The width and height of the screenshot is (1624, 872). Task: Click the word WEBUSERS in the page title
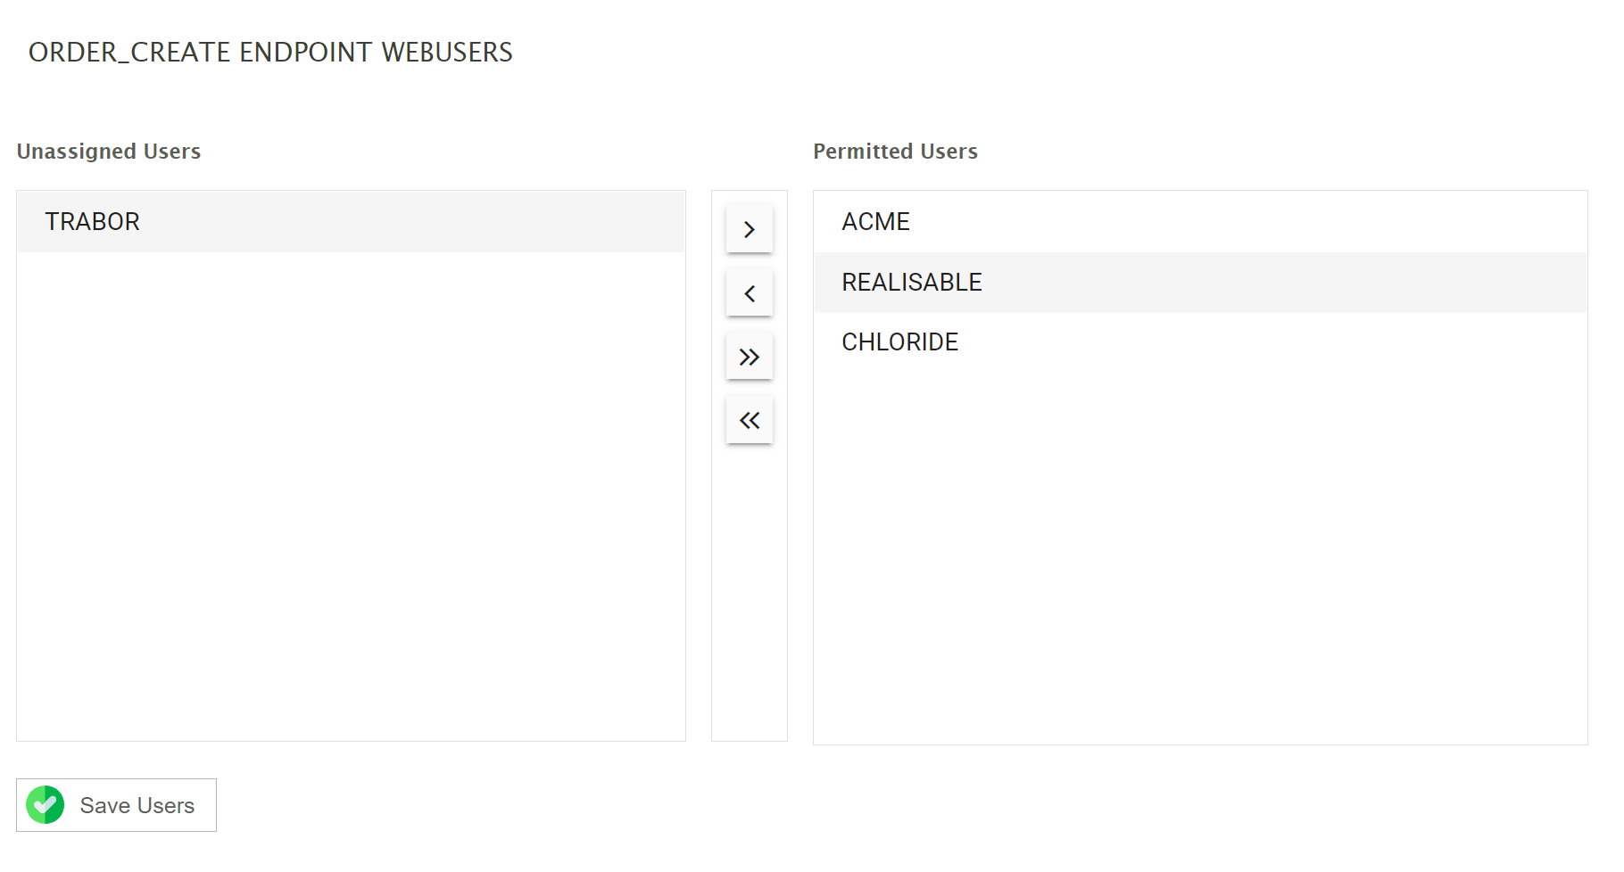click(x=447, y=53)
